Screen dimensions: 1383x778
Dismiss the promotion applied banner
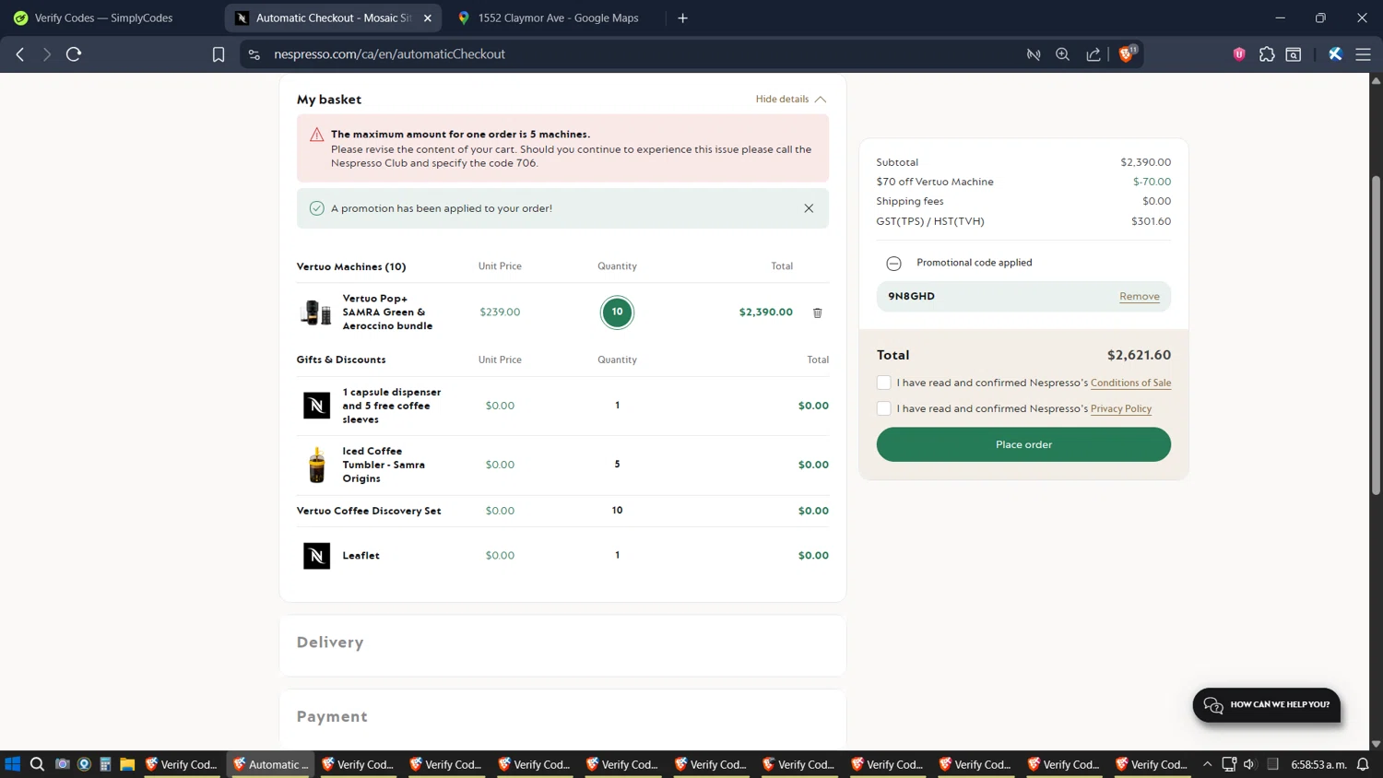tap(809, 208)
